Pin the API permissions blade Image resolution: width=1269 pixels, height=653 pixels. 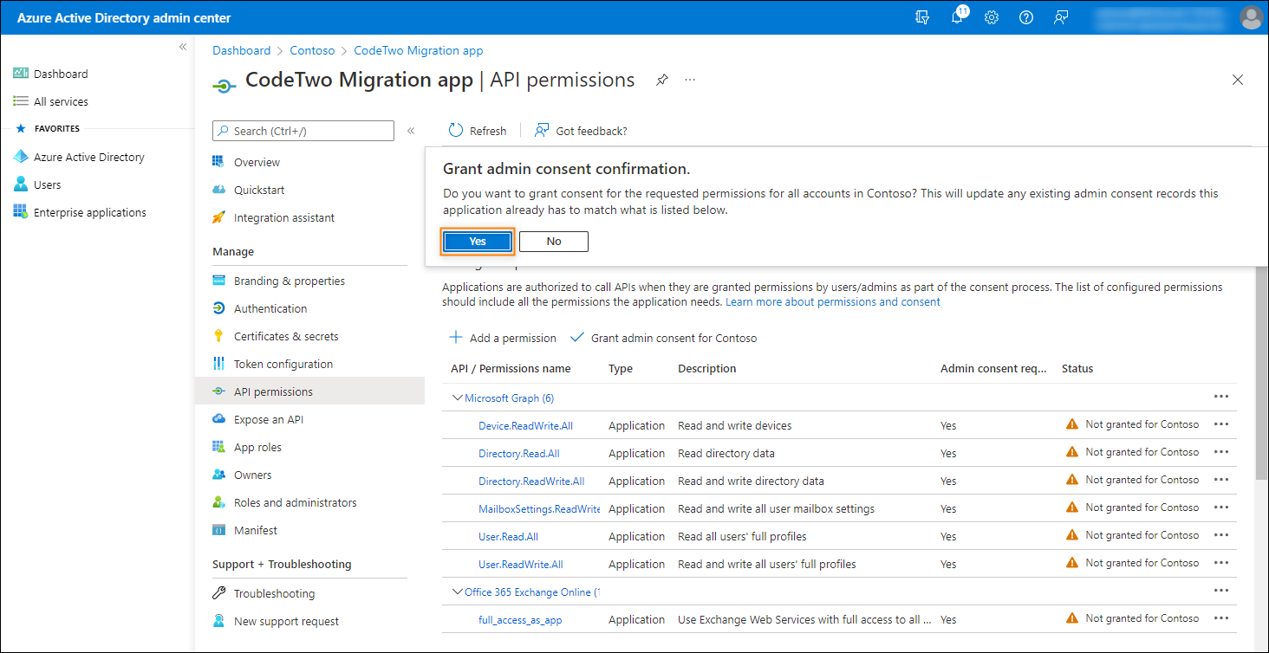[661, 79]
